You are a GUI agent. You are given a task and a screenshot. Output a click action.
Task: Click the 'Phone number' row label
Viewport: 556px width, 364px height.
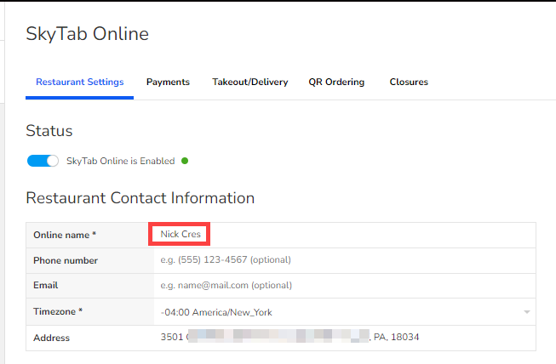66,260
